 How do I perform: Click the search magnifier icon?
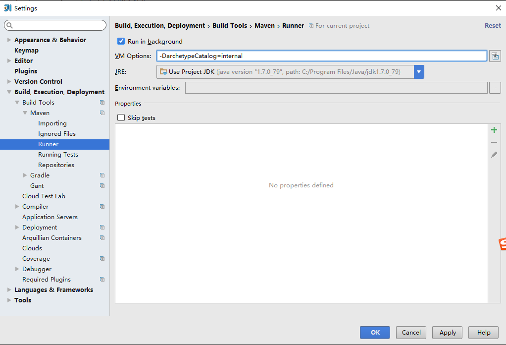[x=10, y=25]
